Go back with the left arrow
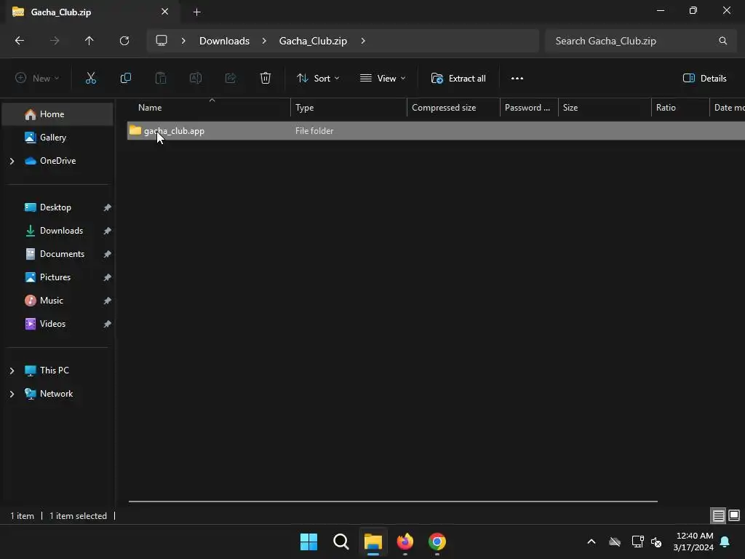This screenshot has width=745, height=559. click(x=20, y=41)
